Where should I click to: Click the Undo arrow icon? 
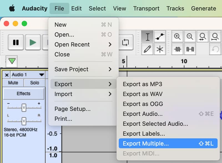click(215, 49)
